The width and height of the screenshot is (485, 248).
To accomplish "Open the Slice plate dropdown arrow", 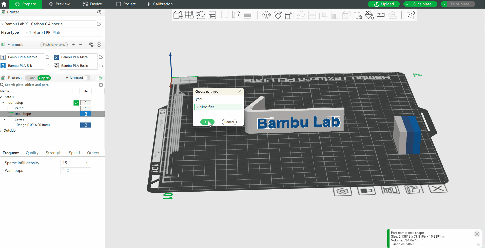I will tap(407, 4).
